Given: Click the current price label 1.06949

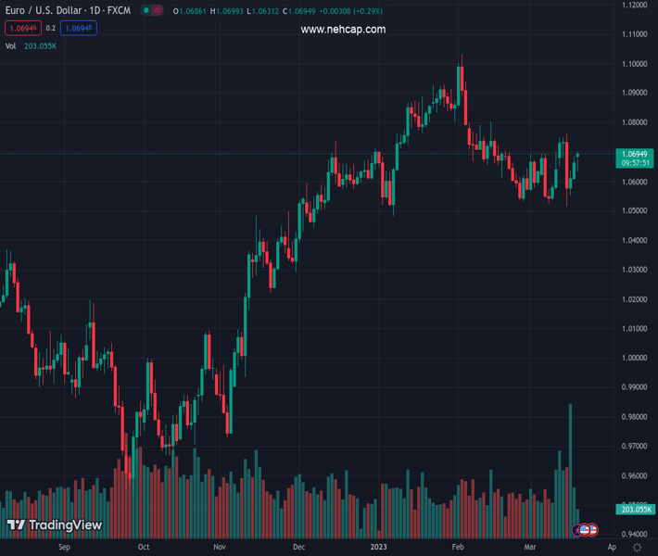Looking at the screenshot, I should click(x=636, y=154).
